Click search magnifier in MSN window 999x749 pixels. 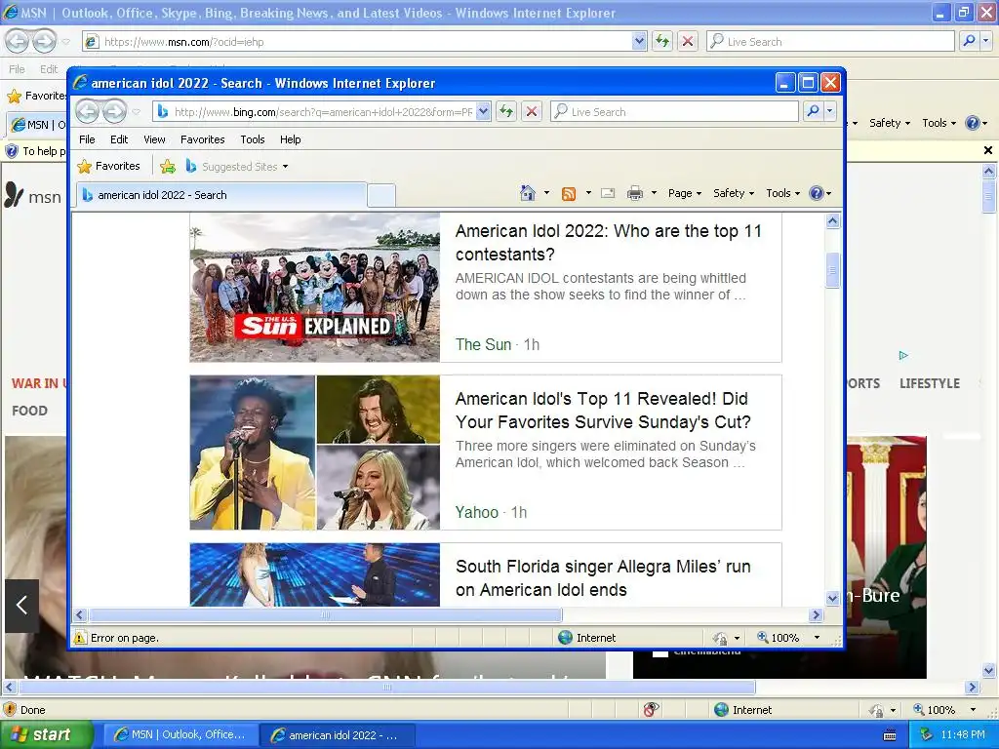(969, 41)
